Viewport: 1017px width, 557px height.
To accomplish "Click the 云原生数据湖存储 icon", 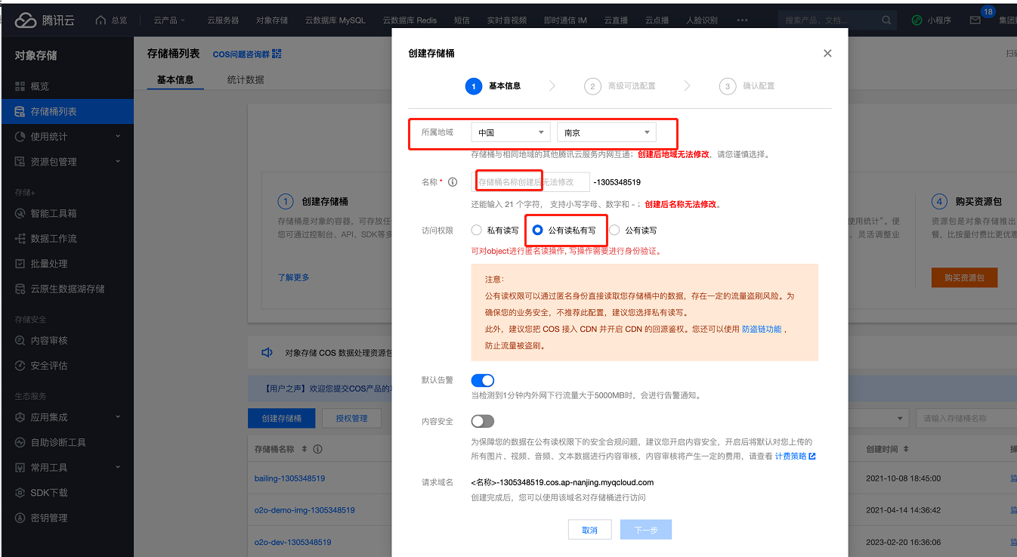I will tap(20, 289).
